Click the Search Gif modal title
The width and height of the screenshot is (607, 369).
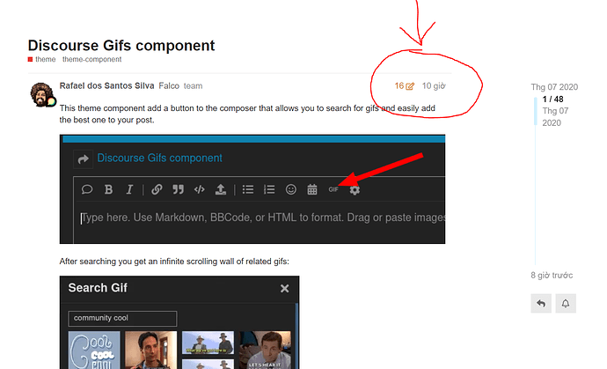(98, 288)
